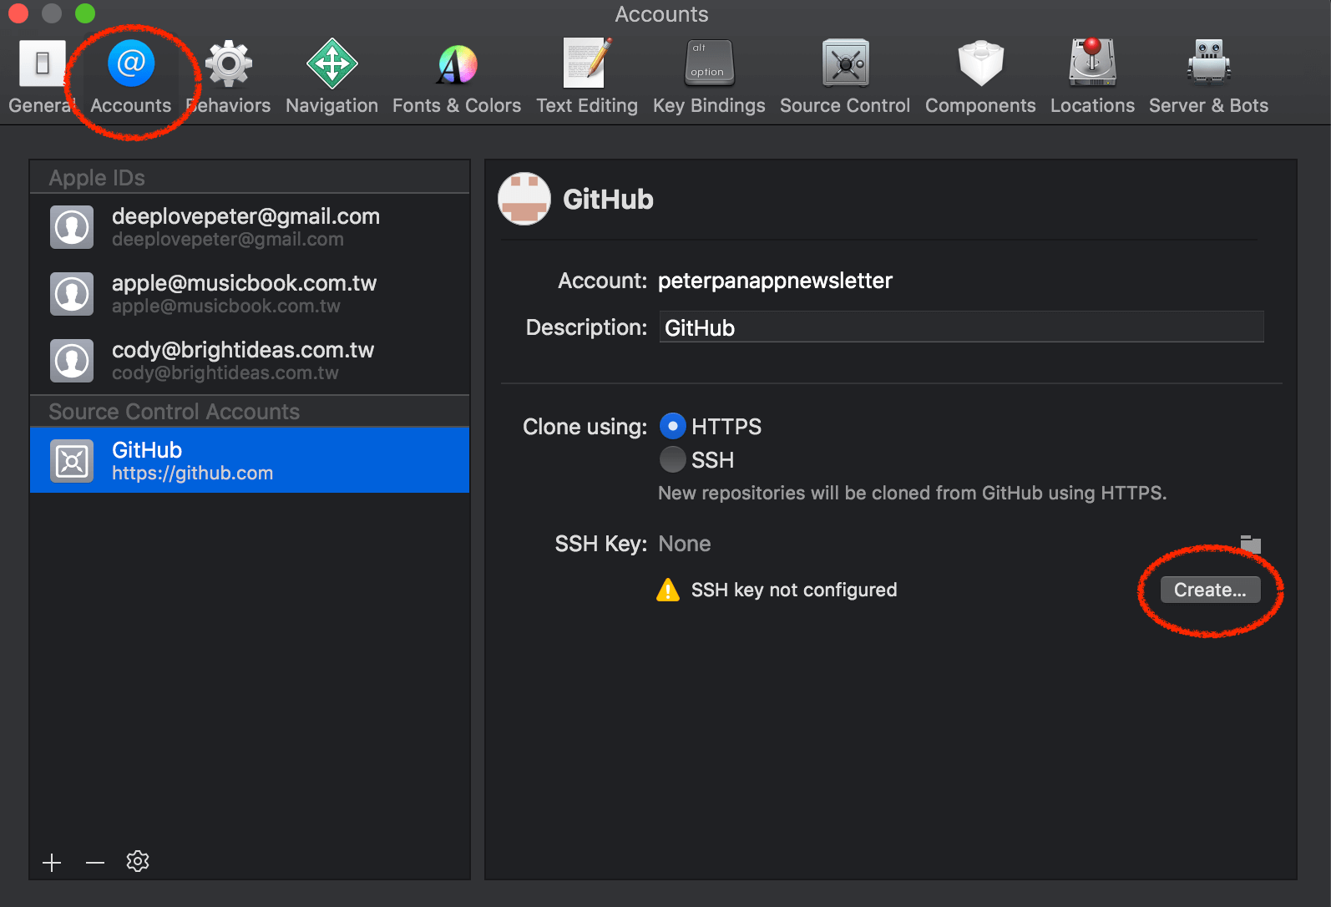Select the GitHub source control account

(x=250, y=460)
